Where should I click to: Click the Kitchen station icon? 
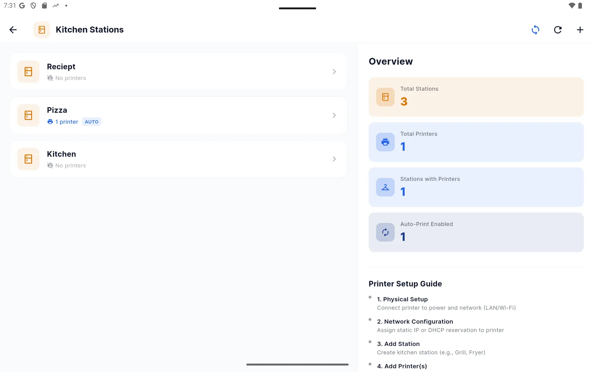[28, 159]
